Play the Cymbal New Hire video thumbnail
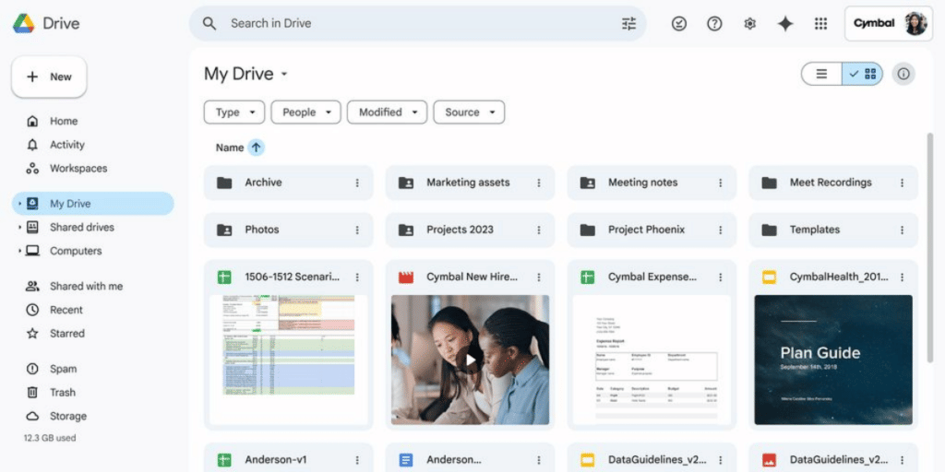945x472 pixels. click(470, 360)
